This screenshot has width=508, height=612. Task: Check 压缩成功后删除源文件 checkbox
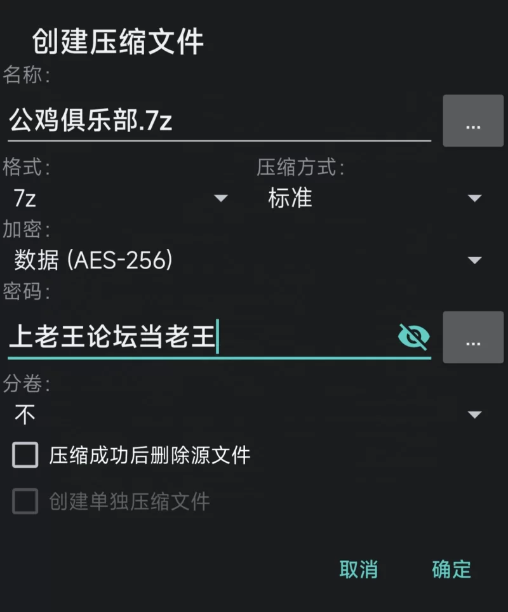pos(25,455)
